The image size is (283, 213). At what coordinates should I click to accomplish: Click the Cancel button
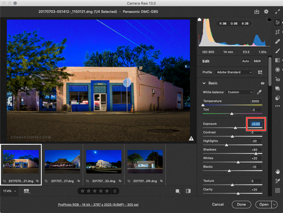218,205
